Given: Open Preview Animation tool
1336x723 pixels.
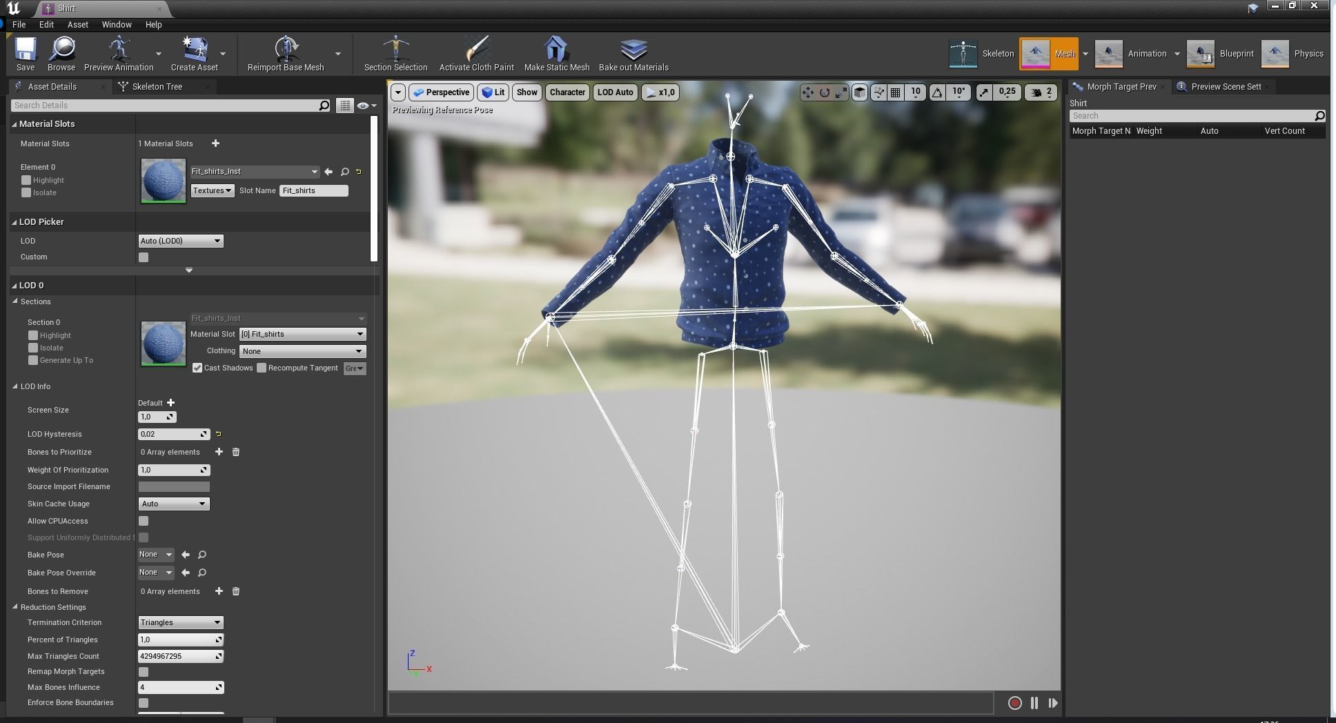Looking at the screenshot, I should [x=119, y=54].
